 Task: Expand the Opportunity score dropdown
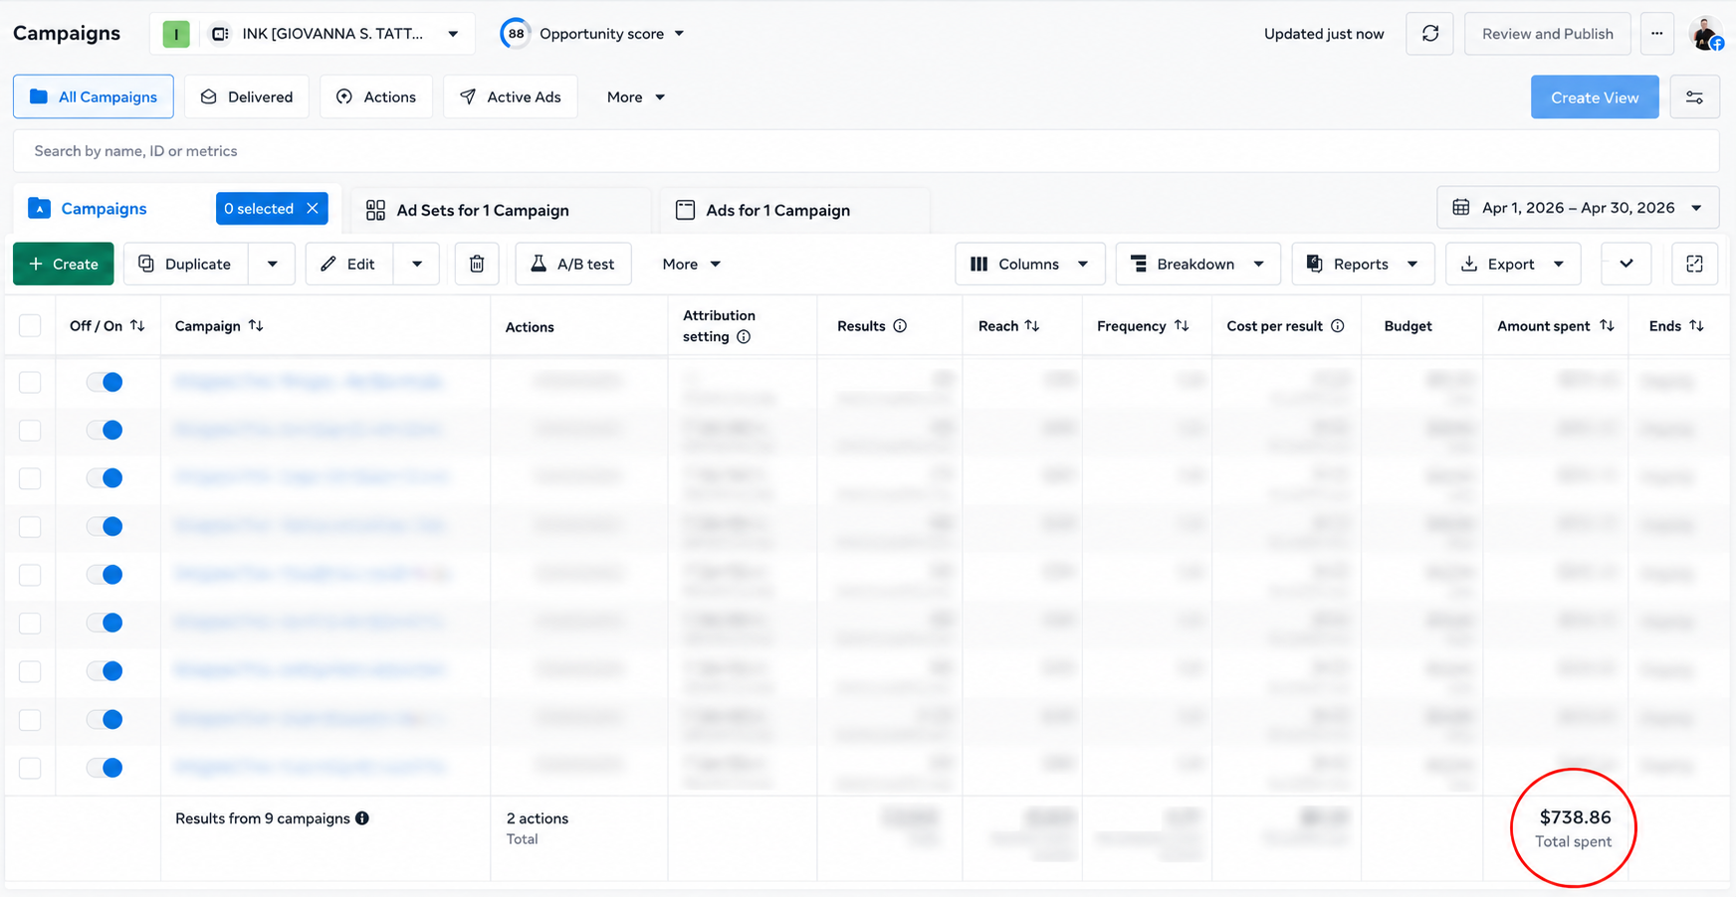(x=679, y=34)
